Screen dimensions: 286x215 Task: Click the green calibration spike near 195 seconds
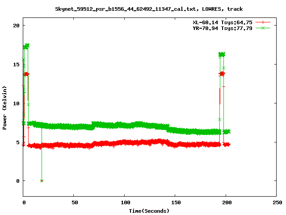222,54
